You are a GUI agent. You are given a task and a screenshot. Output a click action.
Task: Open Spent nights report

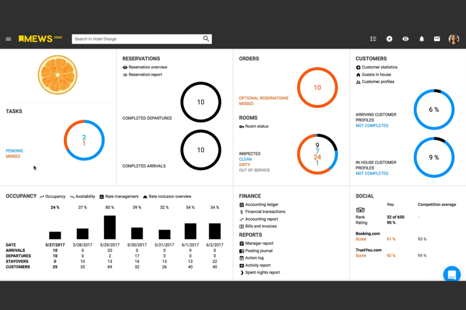point(263,272)
